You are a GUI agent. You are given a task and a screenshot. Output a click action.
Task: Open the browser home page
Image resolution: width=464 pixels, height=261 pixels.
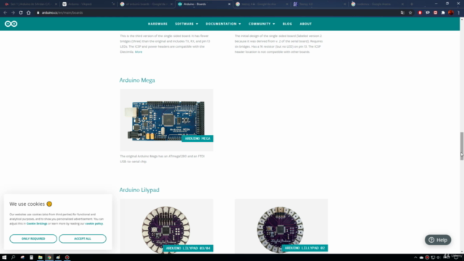(28, 13)
